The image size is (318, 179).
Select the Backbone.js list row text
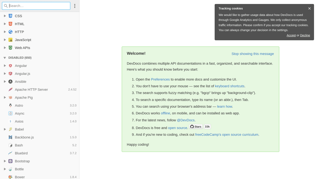[x=24, y=137]
